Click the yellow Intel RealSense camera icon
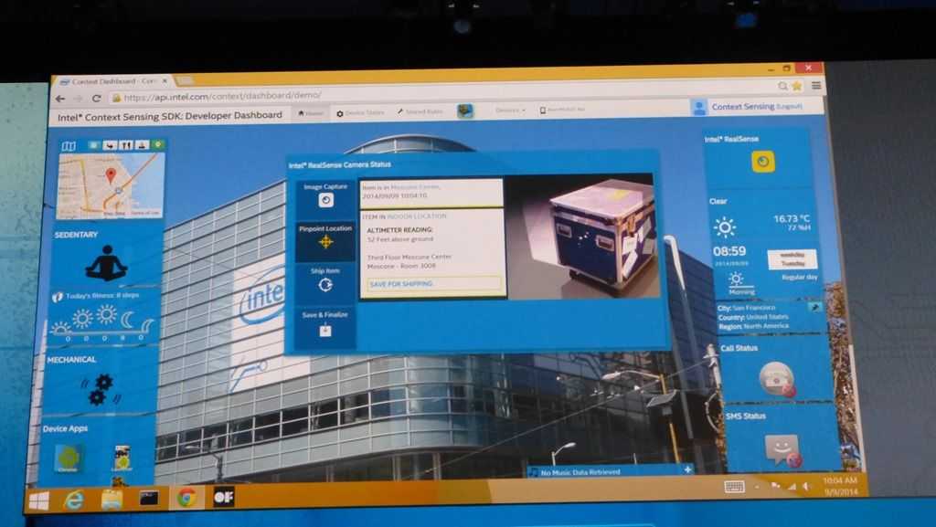 click(763, 162)
